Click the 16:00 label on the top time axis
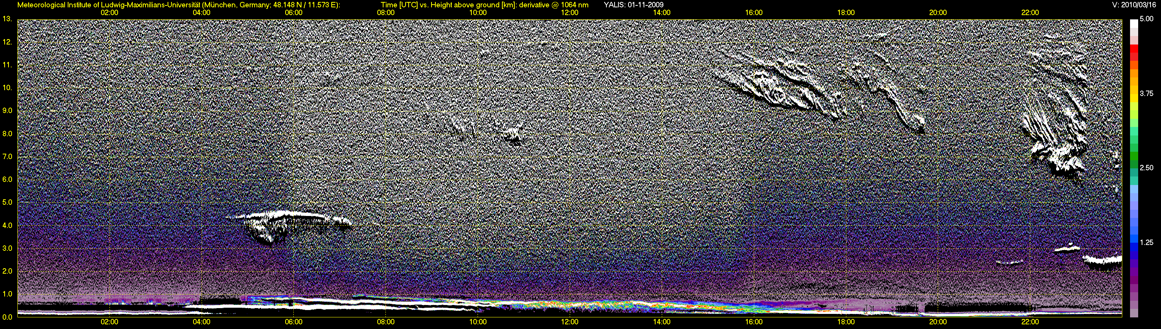1161x329 pixels. click(x=754, y=13)
